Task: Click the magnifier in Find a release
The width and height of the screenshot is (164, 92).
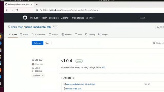Action: [154, 43]
